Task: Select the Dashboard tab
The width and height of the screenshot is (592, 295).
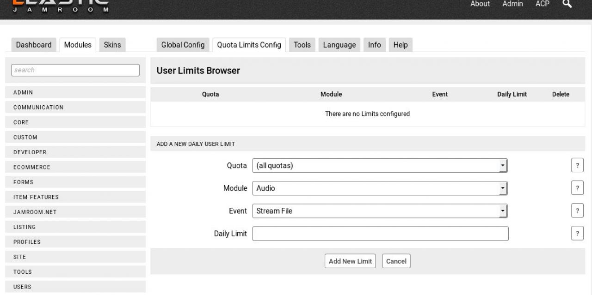Action: tap(34, 45)
